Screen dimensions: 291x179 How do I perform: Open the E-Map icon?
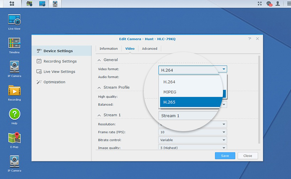14,138
